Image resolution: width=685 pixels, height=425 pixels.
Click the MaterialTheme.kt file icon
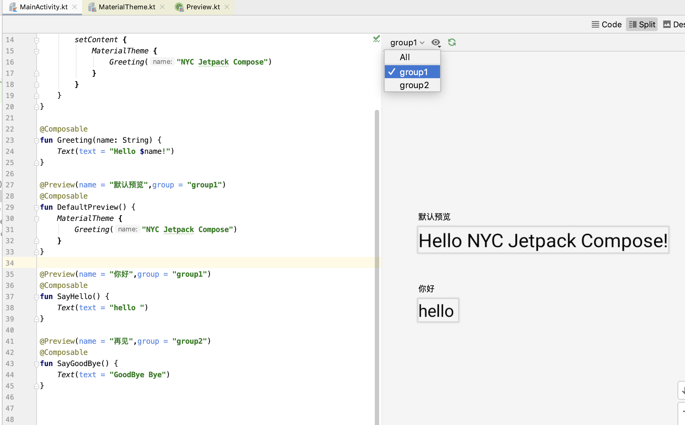click(92, 7)
